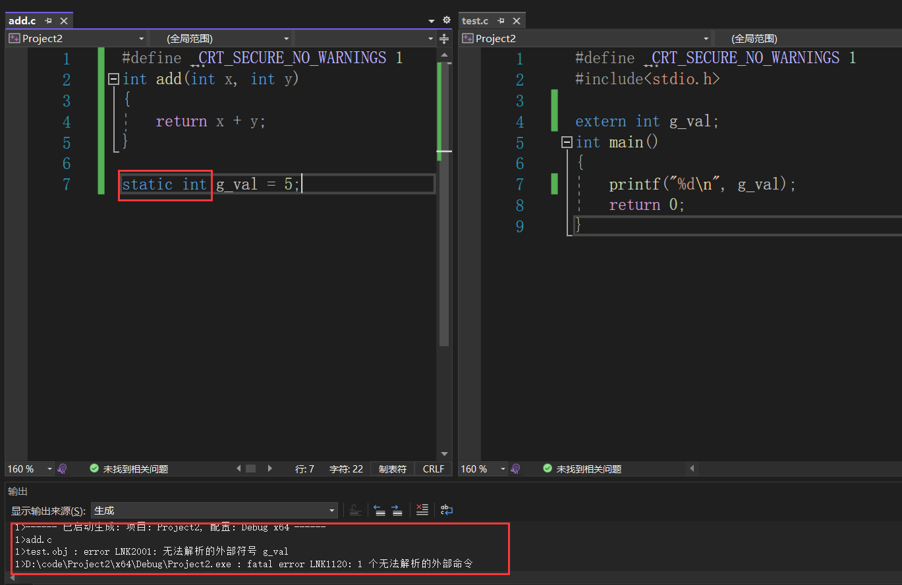Click line number 9 in test.c

pyautogui.click(x=519, y=226)
